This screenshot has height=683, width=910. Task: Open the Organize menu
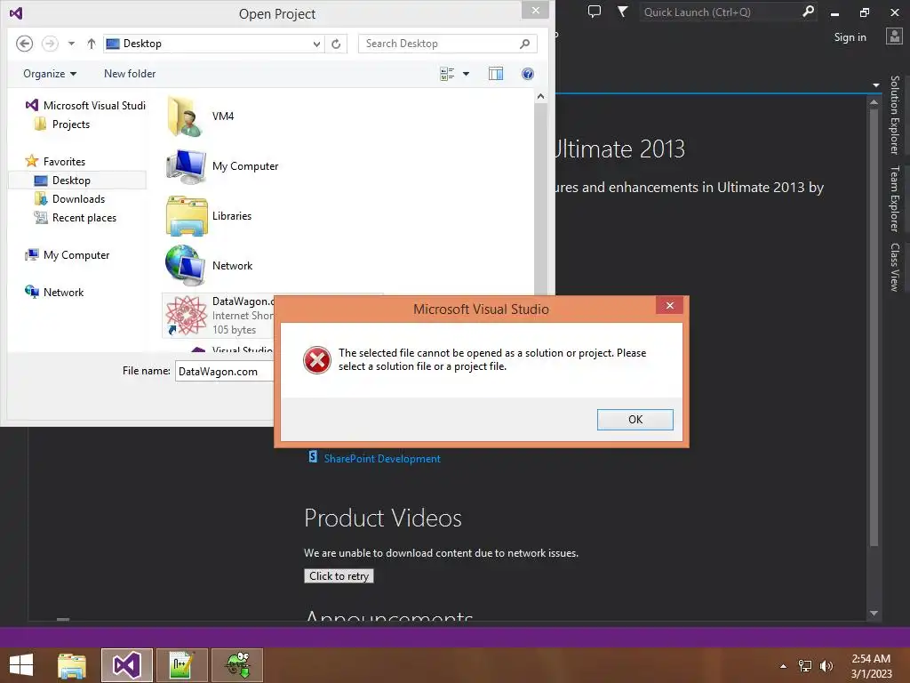pos(50,74)
